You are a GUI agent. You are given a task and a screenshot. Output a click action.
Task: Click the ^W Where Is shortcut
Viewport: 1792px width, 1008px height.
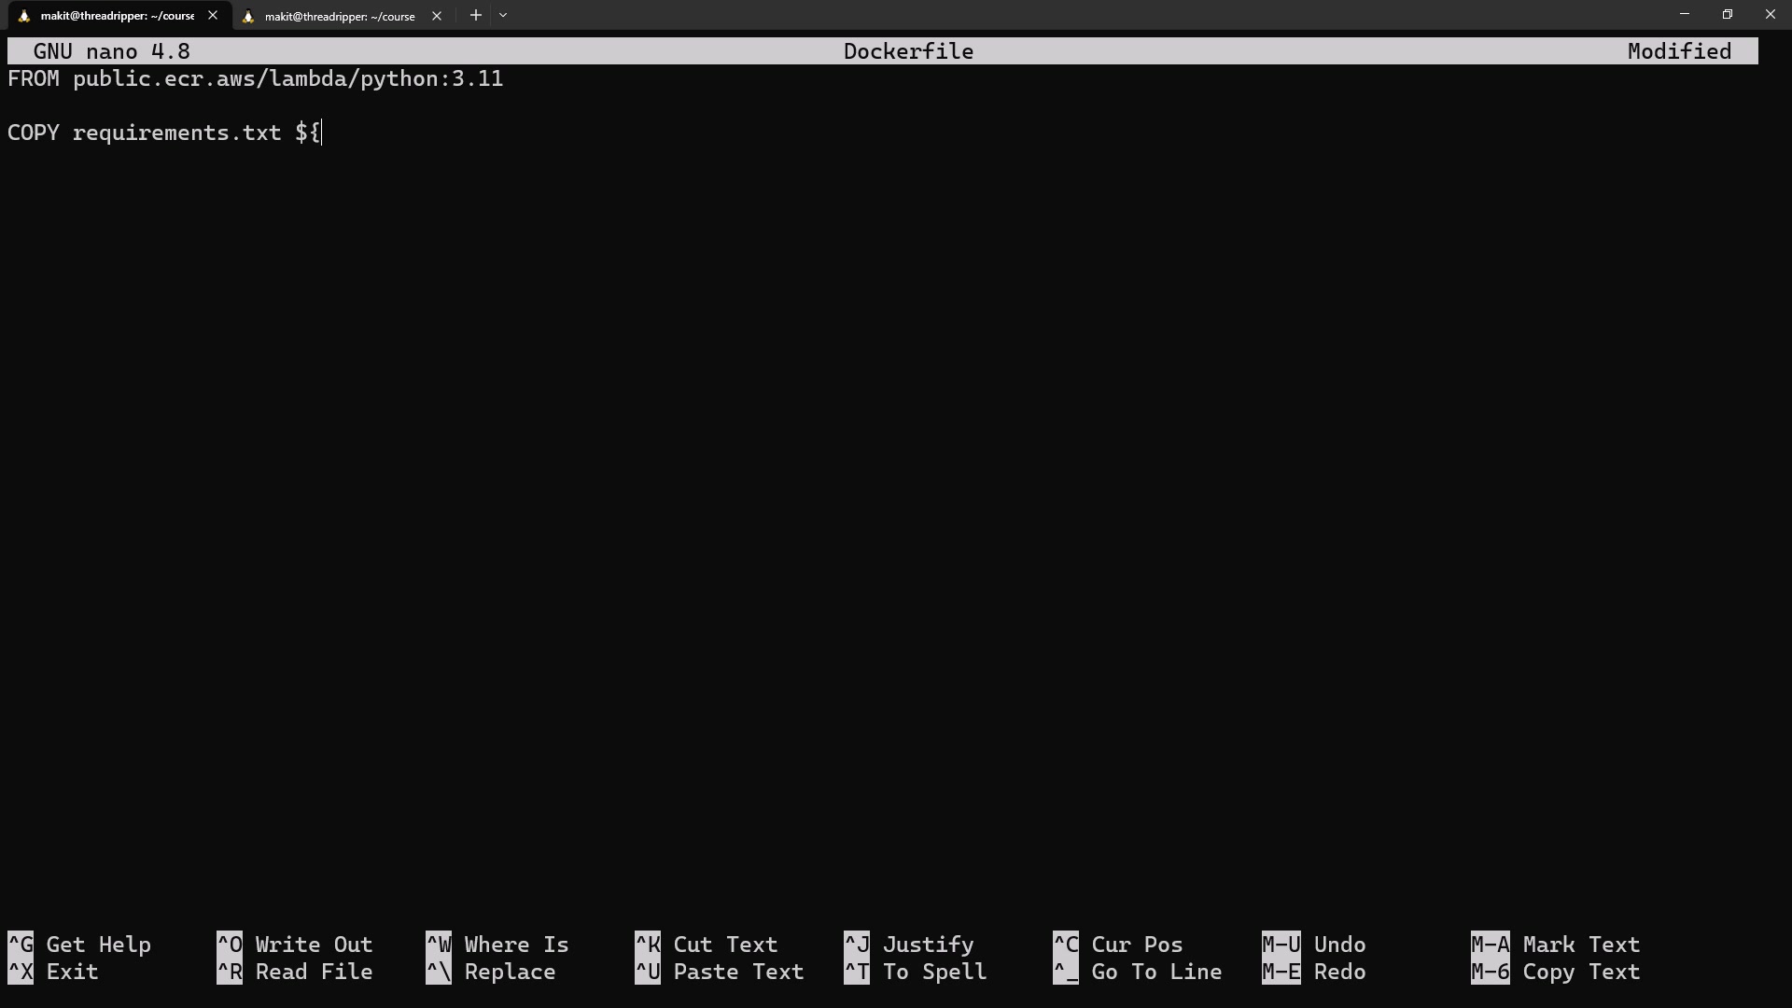[x=497, y=945]
